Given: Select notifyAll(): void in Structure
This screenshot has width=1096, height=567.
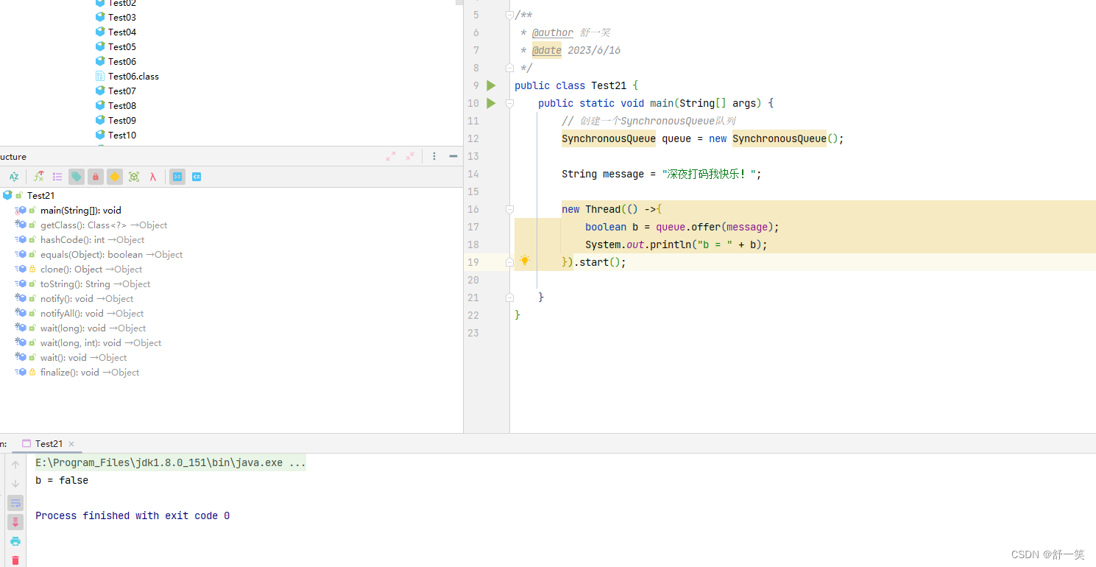Looking at the screenshot, I should pyautogui.click(x=92, y=313).
